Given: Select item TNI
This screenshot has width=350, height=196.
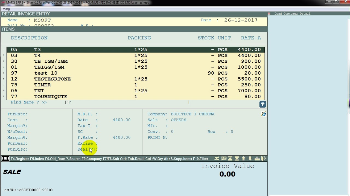Looking at the screenshot, I should tap(136, 91).
